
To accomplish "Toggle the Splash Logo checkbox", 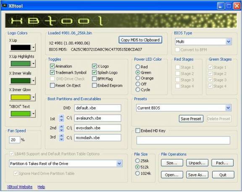I will point(94,72).
